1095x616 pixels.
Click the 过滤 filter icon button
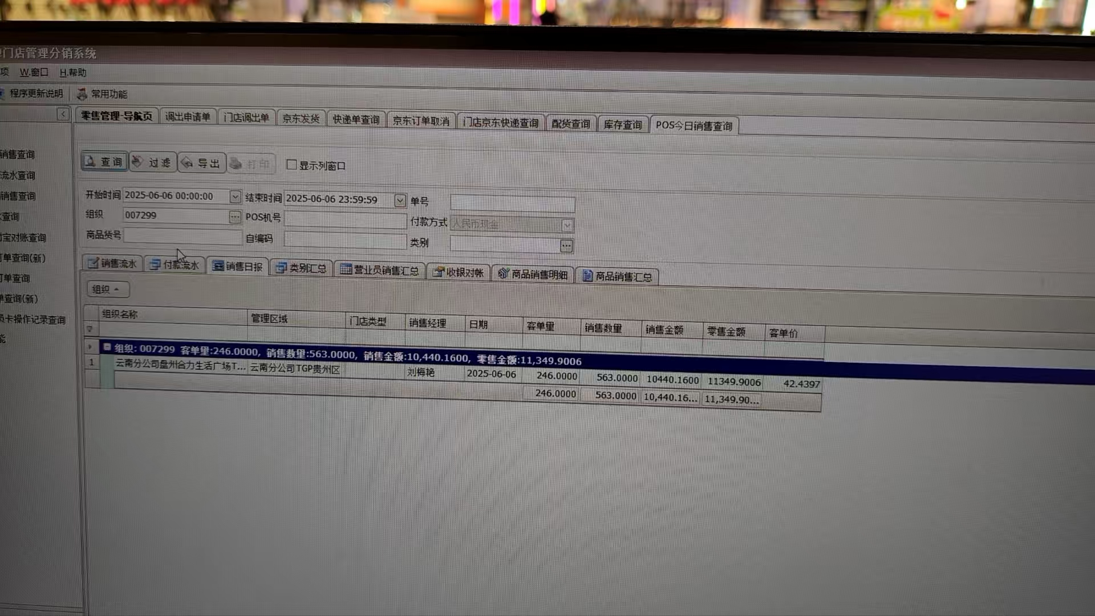pyautogui.click(x=152, y=163)
